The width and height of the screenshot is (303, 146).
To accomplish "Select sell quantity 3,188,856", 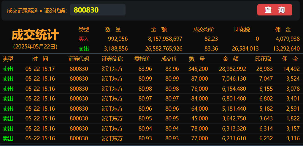I will tap(116, 48).
